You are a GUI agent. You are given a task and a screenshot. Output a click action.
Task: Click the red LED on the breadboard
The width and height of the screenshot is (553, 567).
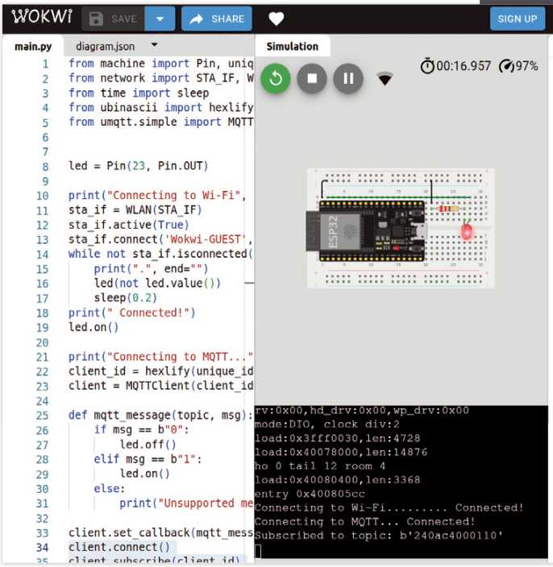pos(466,231)
